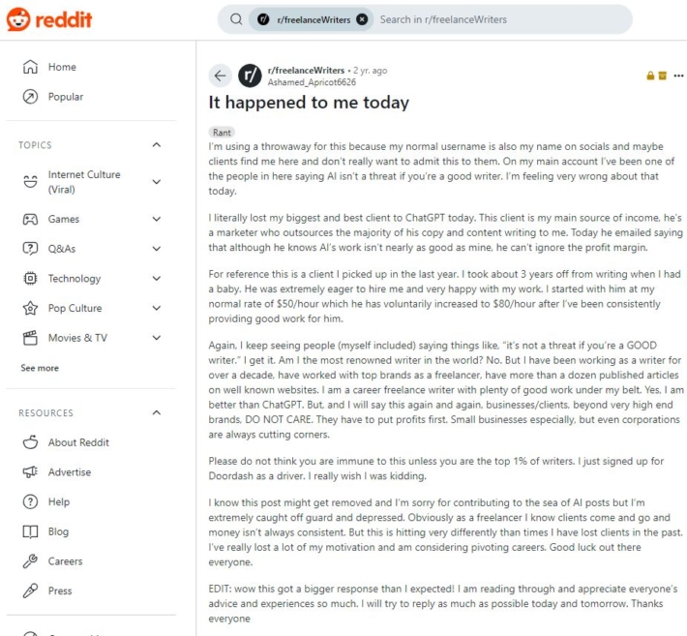Expand the Technology topic dropdown
Screen dimensions: 687x636
tap(157, 279)
